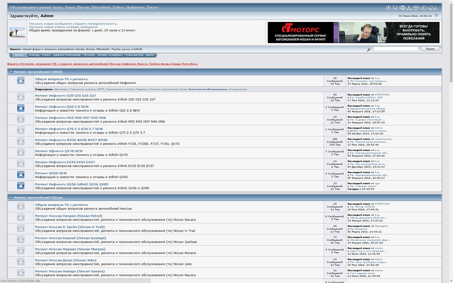This screenshot has width=453, height=283.
Task: Click board icon for Ремонт Инфинити G20 G25
Action: 21,97
